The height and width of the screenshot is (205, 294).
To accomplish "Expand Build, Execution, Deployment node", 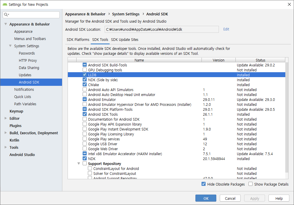I will [x=6, y=133].
